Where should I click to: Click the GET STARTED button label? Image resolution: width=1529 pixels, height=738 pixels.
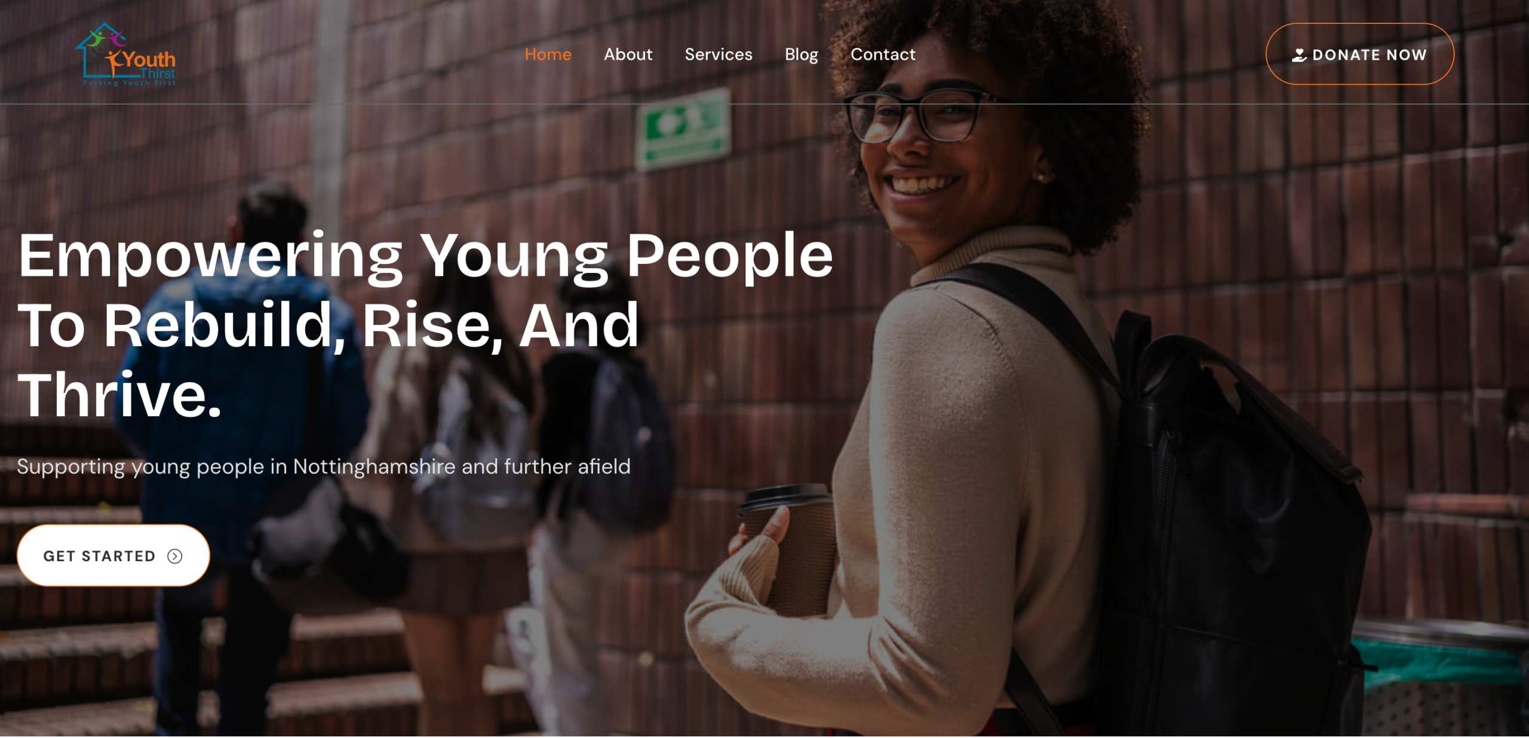(x=99, y=556)
